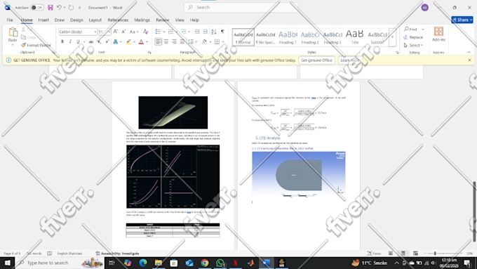Click Get genuine Office button

[x=316, y=60]
